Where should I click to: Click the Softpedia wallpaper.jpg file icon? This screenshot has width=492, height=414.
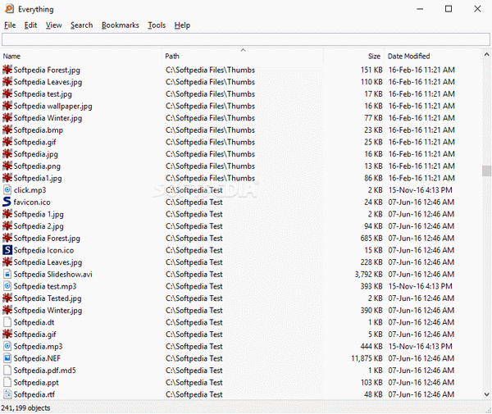tap(7, 106)
